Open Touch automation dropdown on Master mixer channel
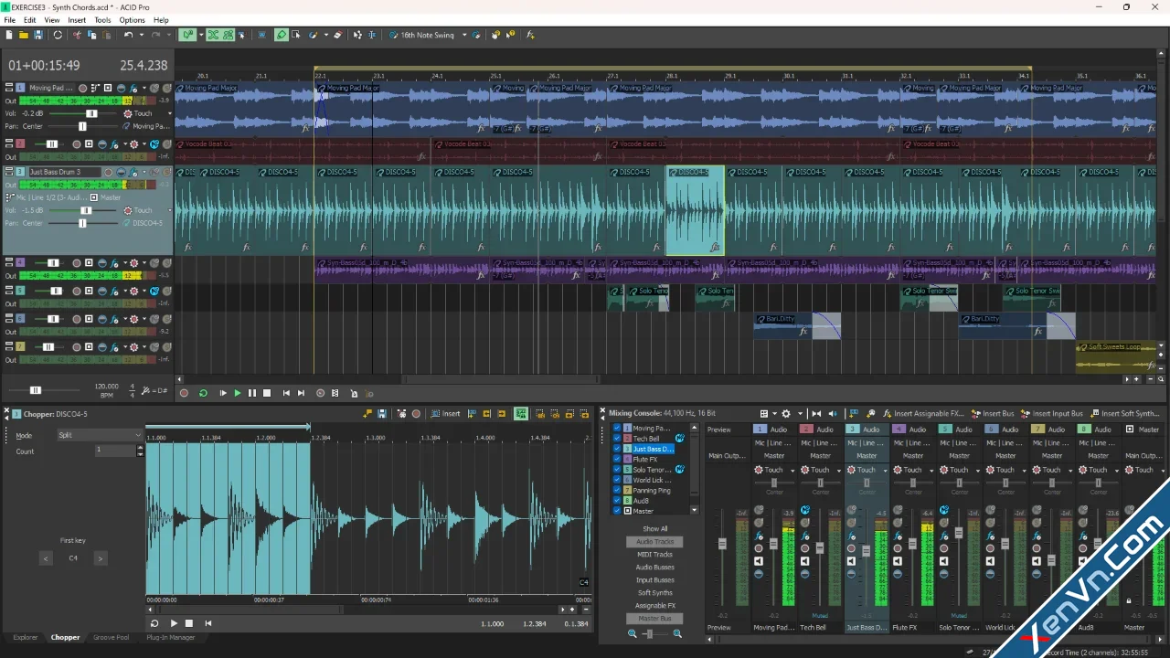The image size is (1170, 658). 1161,470
